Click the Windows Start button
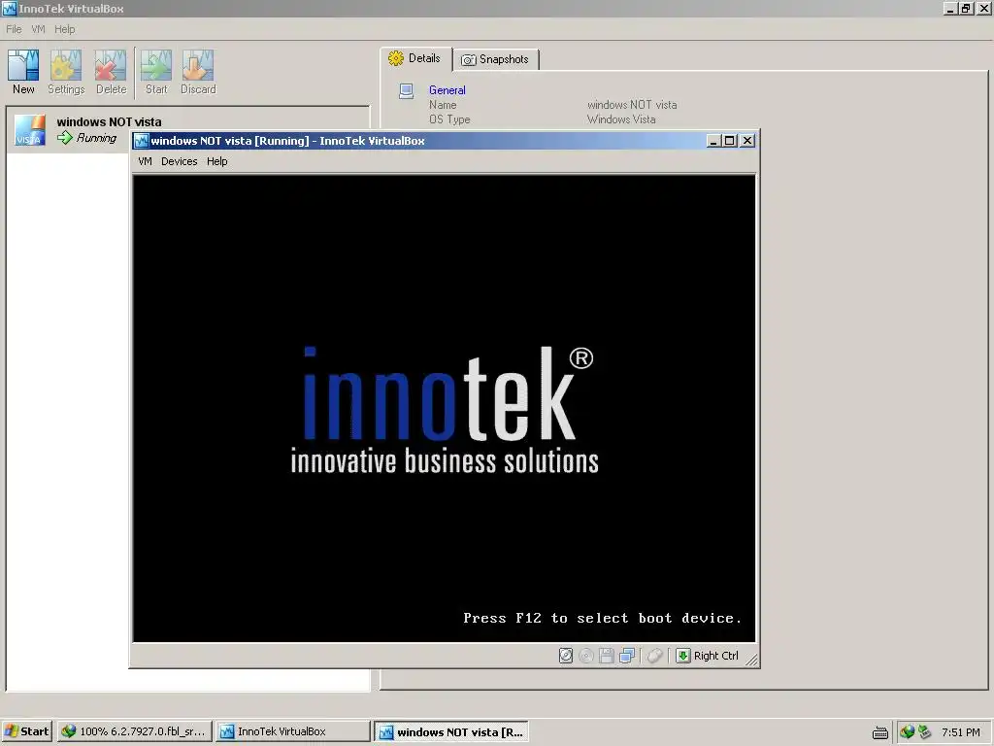Viewport: 994px width, 746px height. point(26,731)
